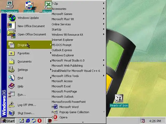Click the Shut Down monitor icon
Screen dimensions: 166x124
(x=11, y=113)
